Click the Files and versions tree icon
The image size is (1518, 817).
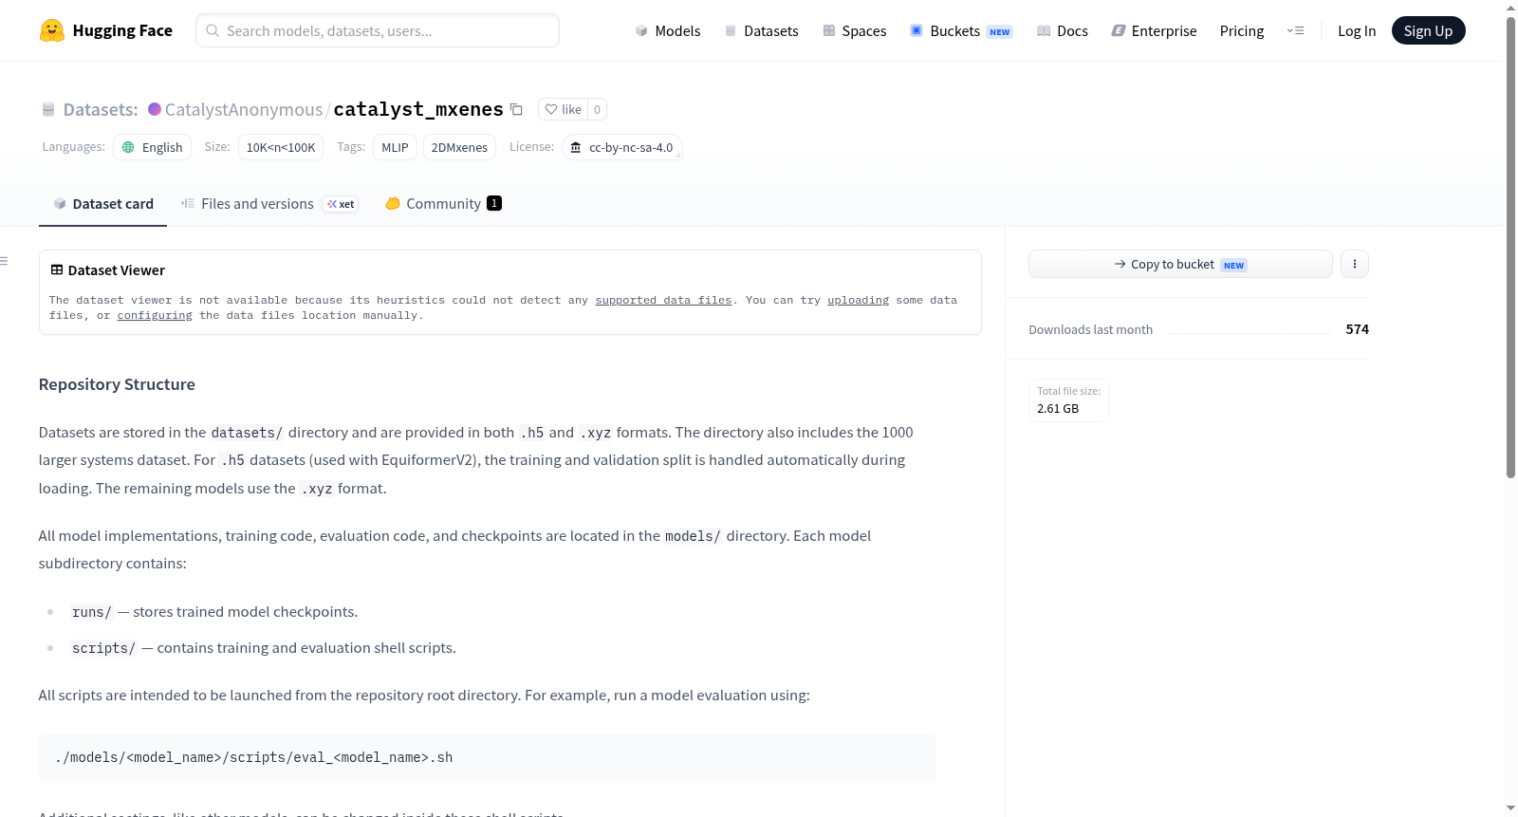[x=188, y=203]
